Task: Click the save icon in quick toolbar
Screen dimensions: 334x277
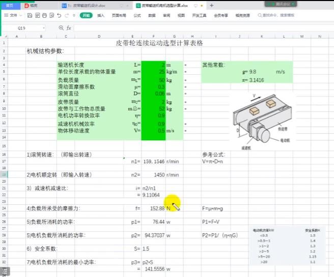Action: tap(30, 15)
